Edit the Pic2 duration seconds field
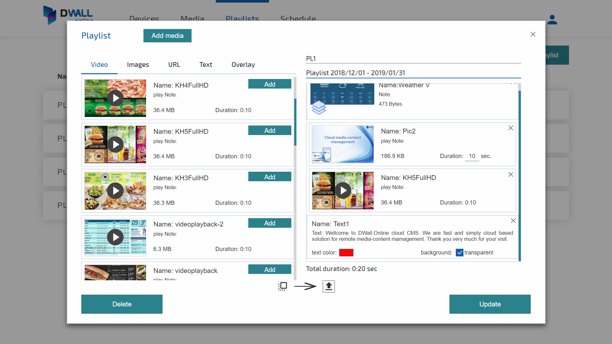Screen dimensions: 612x344 472,156
